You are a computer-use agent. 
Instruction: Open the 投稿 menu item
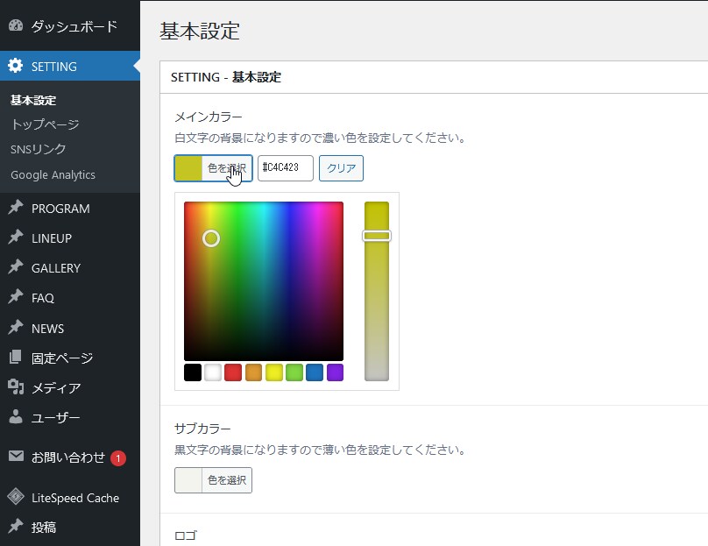click(x=70, y=527)
